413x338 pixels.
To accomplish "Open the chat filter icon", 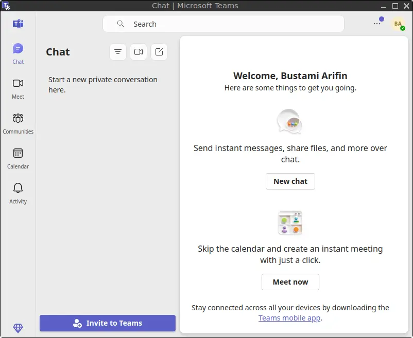I will [x=118, y=52].
